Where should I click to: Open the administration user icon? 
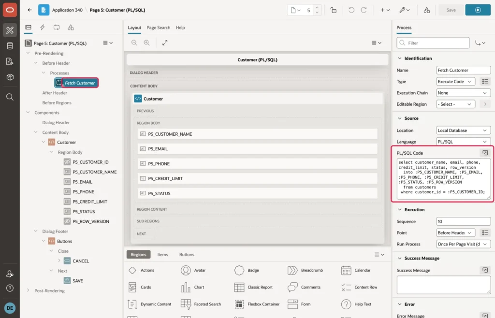10,274
